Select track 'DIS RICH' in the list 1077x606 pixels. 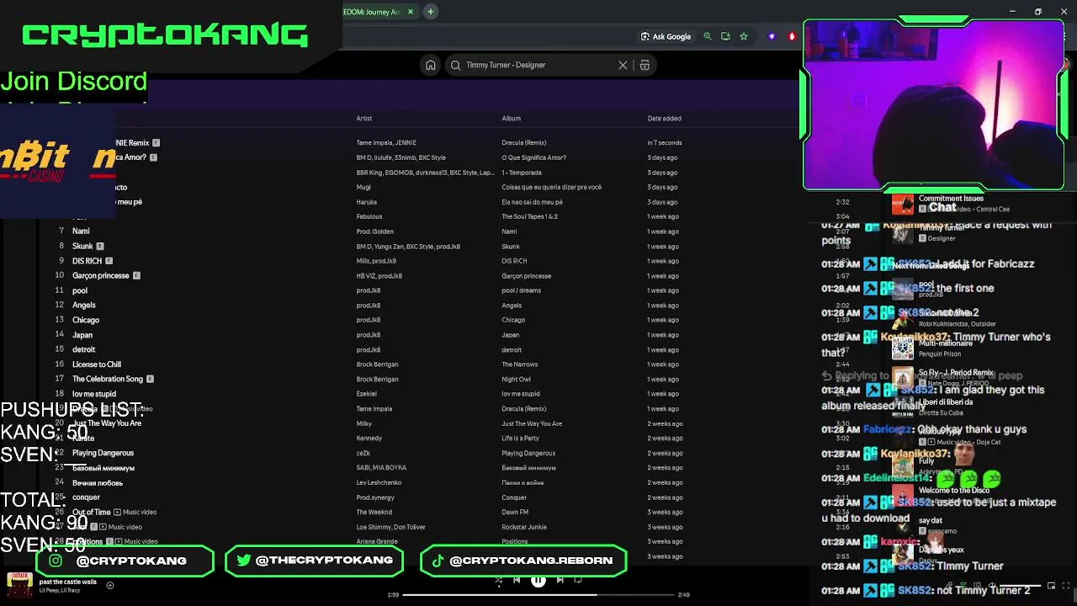(87, 261)
